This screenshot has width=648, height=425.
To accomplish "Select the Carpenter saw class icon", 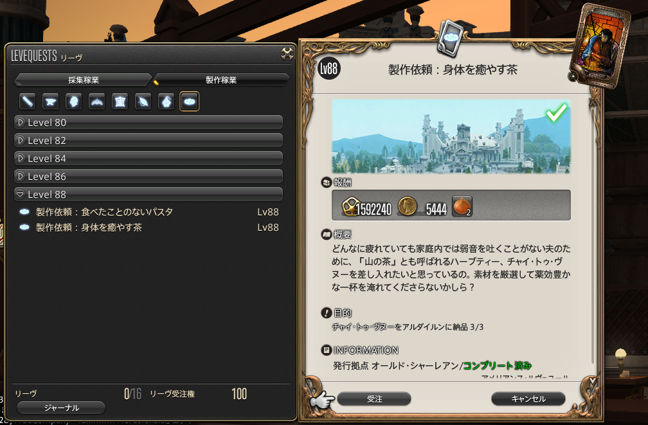I will tap(27, 102).
